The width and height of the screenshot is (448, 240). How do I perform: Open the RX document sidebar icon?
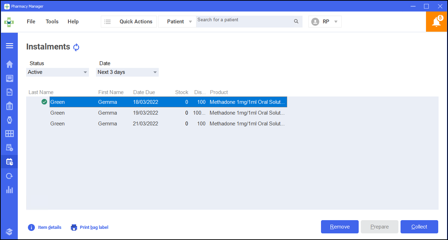(x=9, y=92)
